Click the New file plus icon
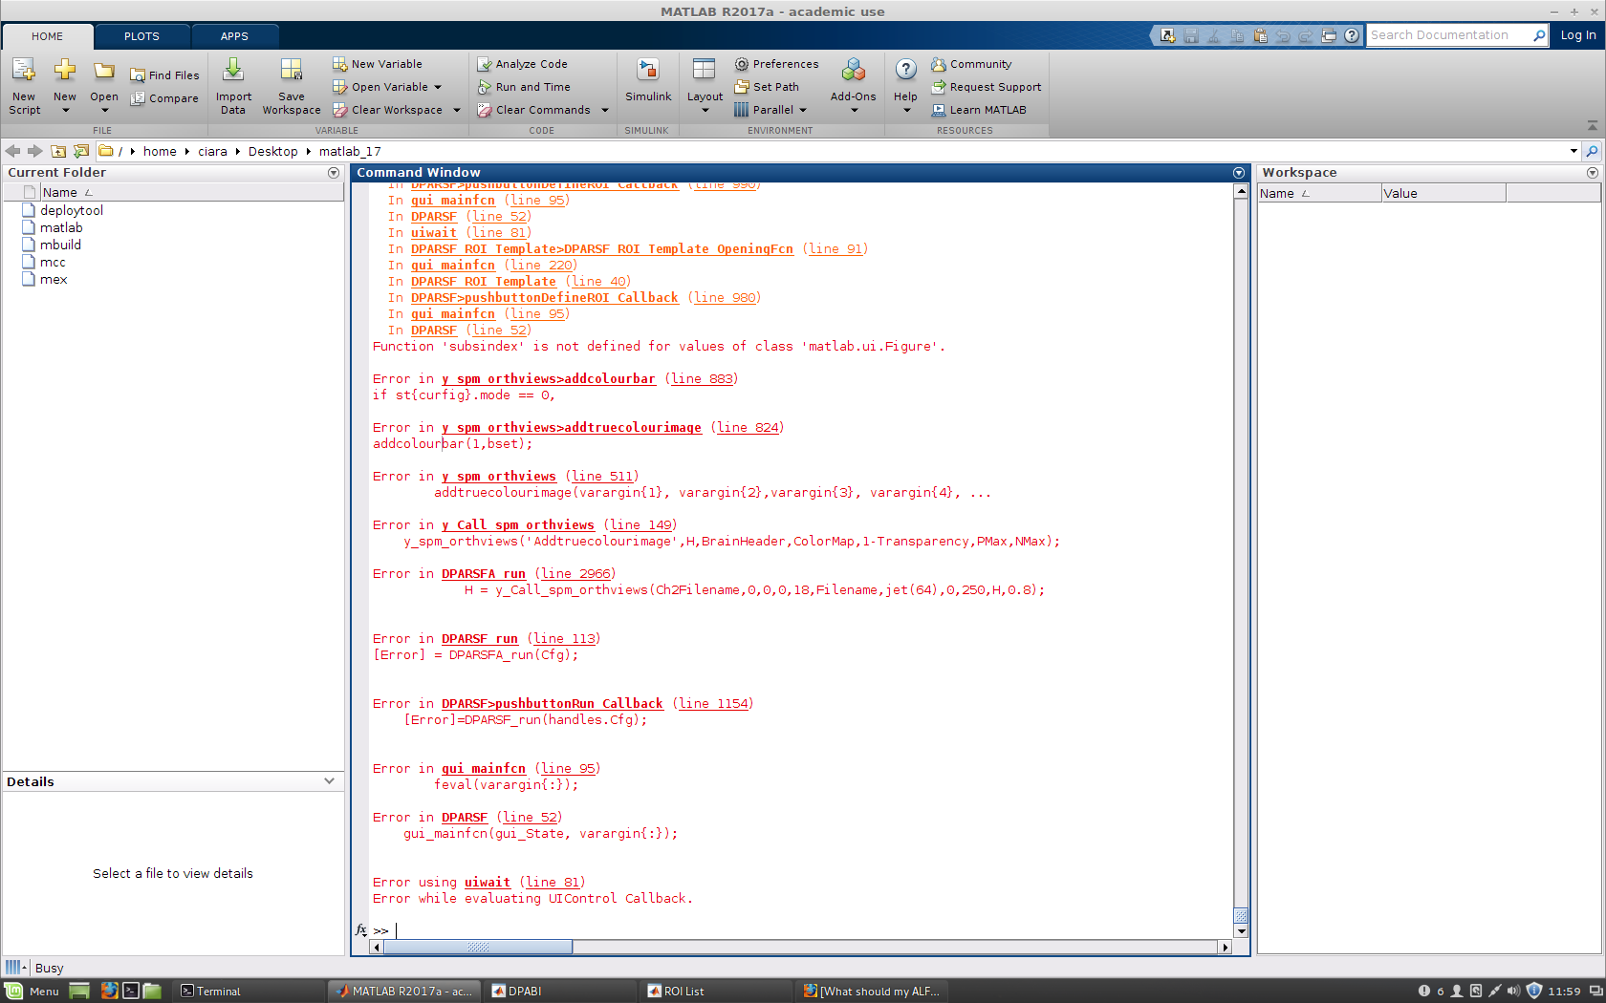 pos(65,70)
